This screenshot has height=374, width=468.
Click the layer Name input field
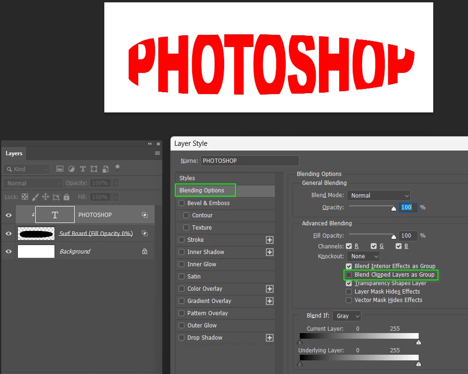(x=250, y=161)
